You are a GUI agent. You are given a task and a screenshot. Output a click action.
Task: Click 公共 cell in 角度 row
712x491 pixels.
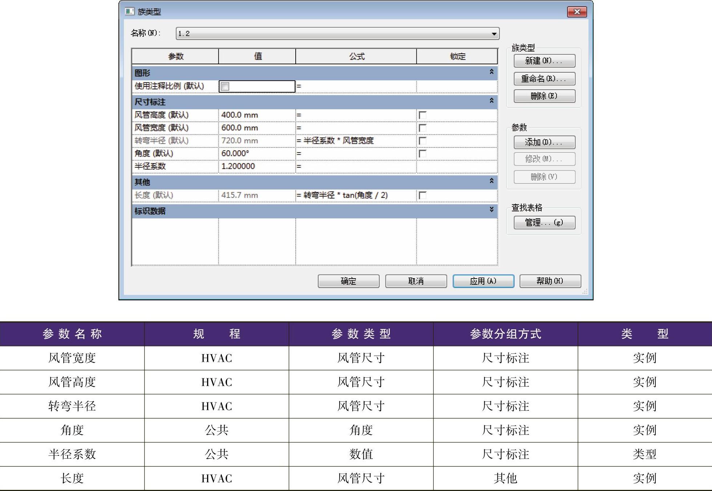coord(217,430)
